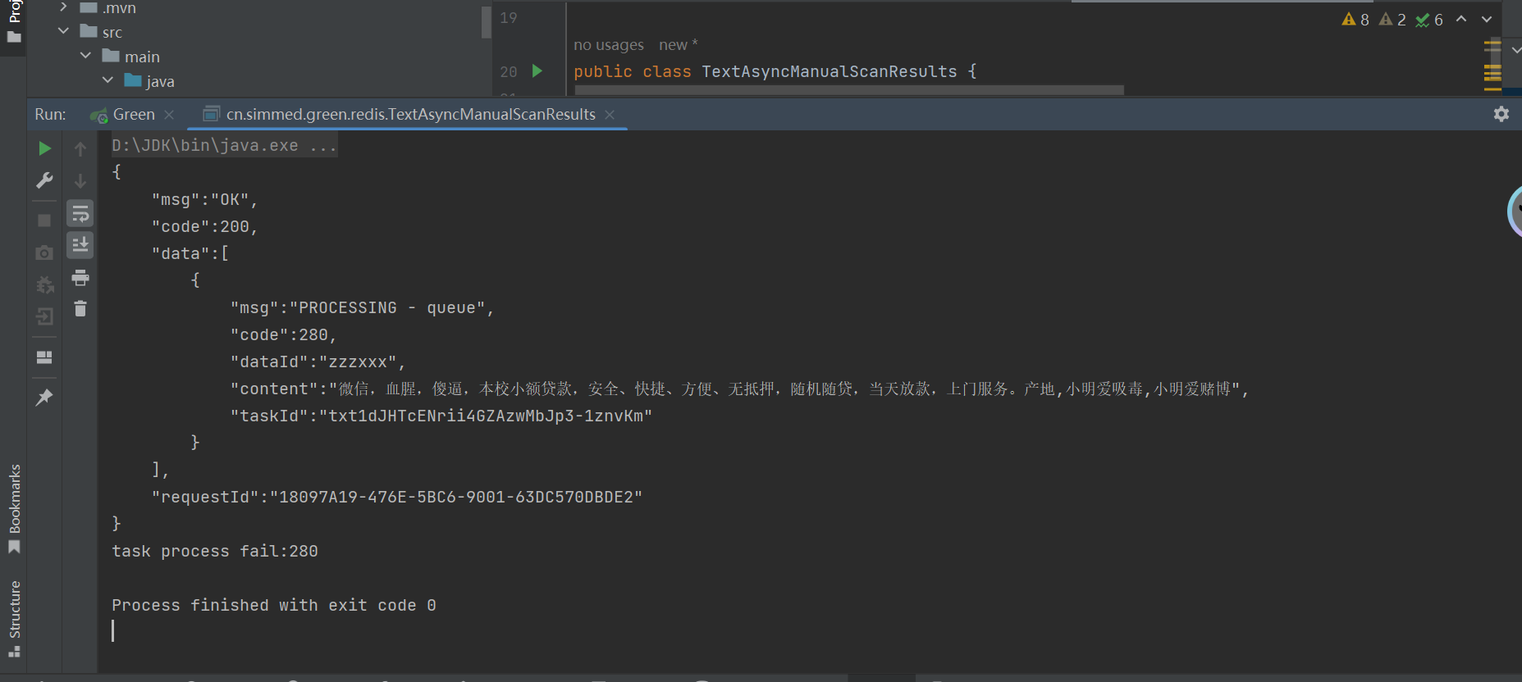Pin the current run tab
1522x682 pixels.
coord(44,398)
